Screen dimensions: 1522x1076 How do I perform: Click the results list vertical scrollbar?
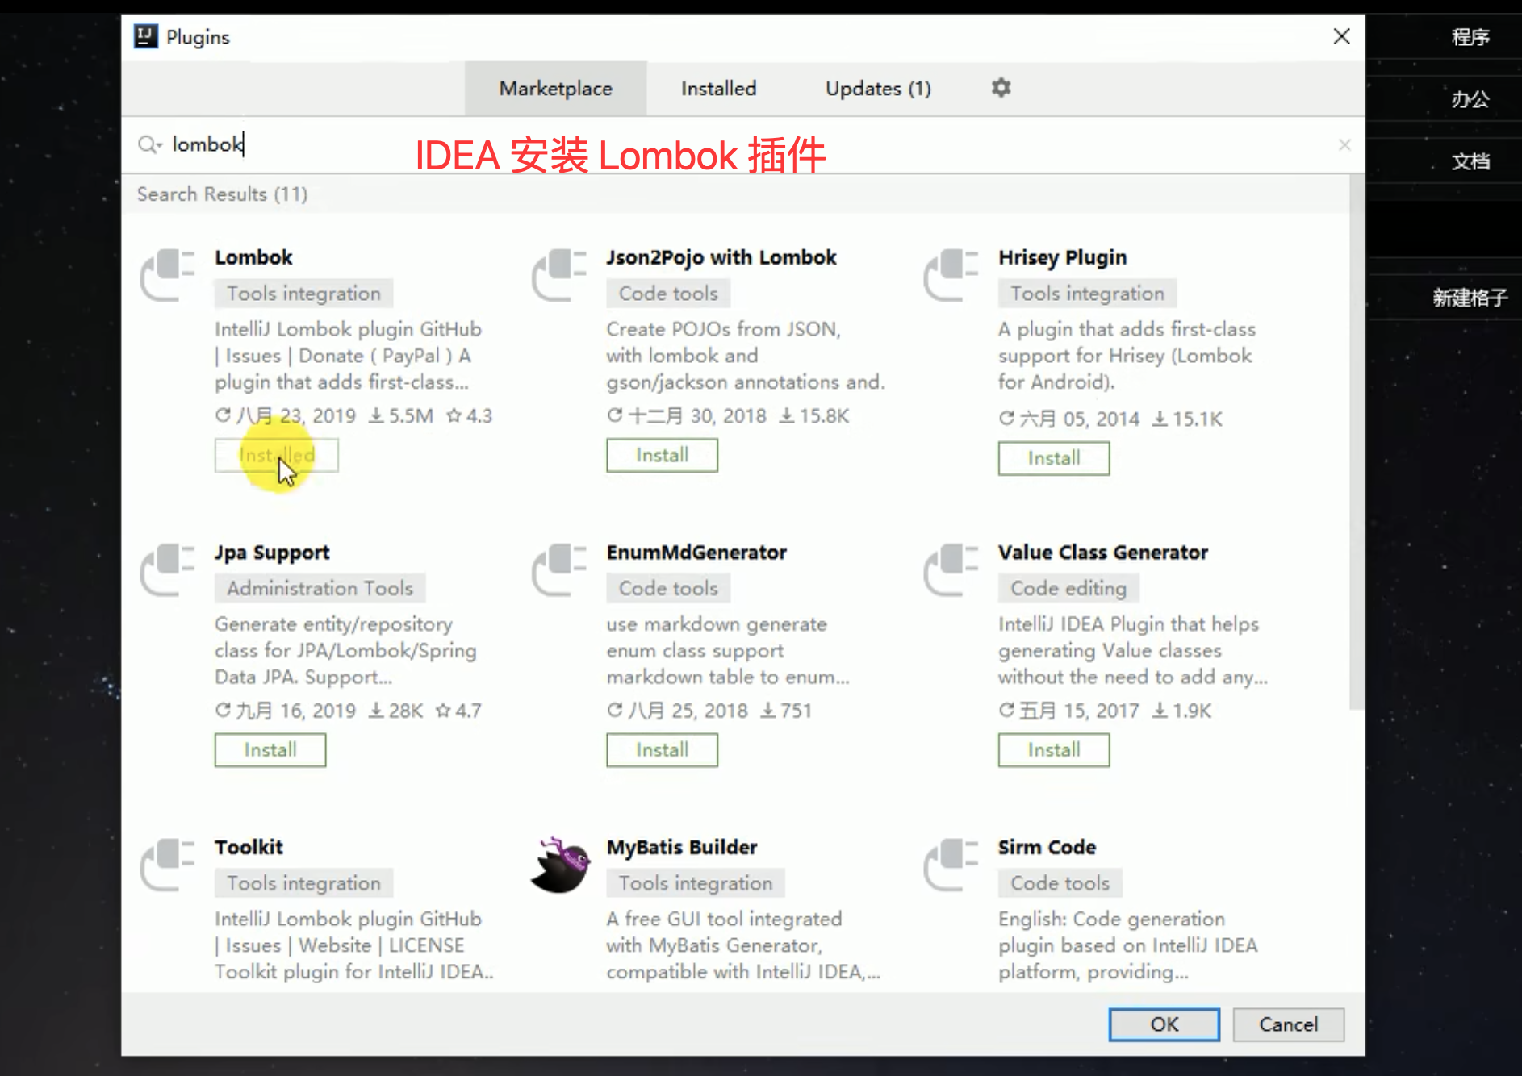click(x=1357, y=442)
